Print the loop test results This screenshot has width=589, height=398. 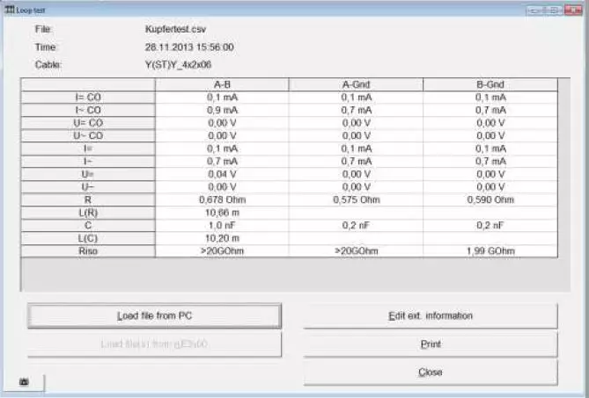(x=431, y=344)
